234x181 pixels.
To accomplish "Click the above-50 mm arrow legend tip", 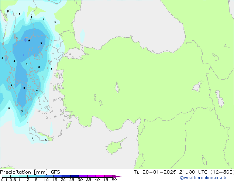I will pyautogui.click(x=117, y=176).
